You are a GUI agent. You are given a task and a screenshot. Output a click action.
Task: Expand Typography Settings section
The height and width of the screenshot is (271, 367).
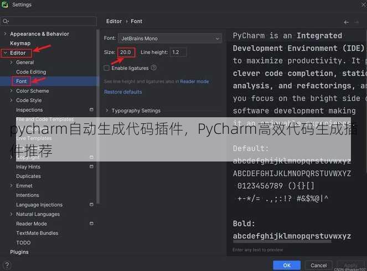107,111
